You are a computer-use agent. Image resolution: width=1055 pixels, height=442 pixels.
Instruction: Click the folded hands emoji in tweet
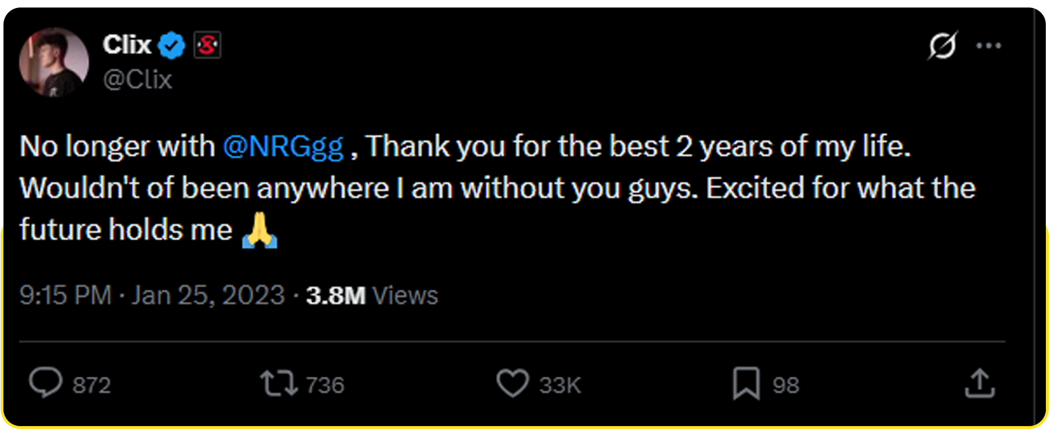[x=260, y=230]
